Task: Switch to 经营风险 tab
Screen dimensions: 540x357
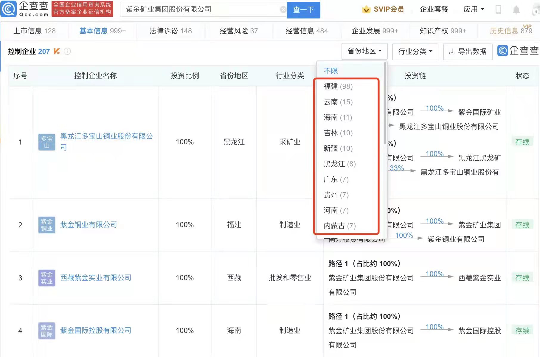Action: (x=239, y=31)
